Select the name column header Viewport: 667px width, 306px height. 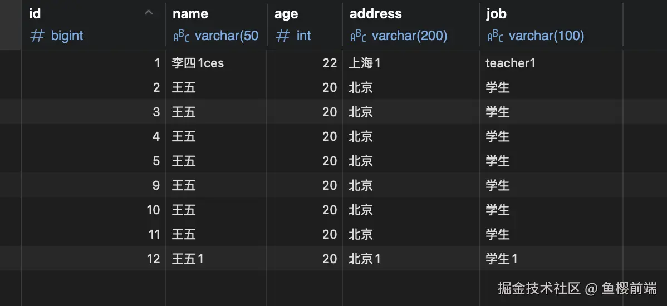tap(190, 14)
